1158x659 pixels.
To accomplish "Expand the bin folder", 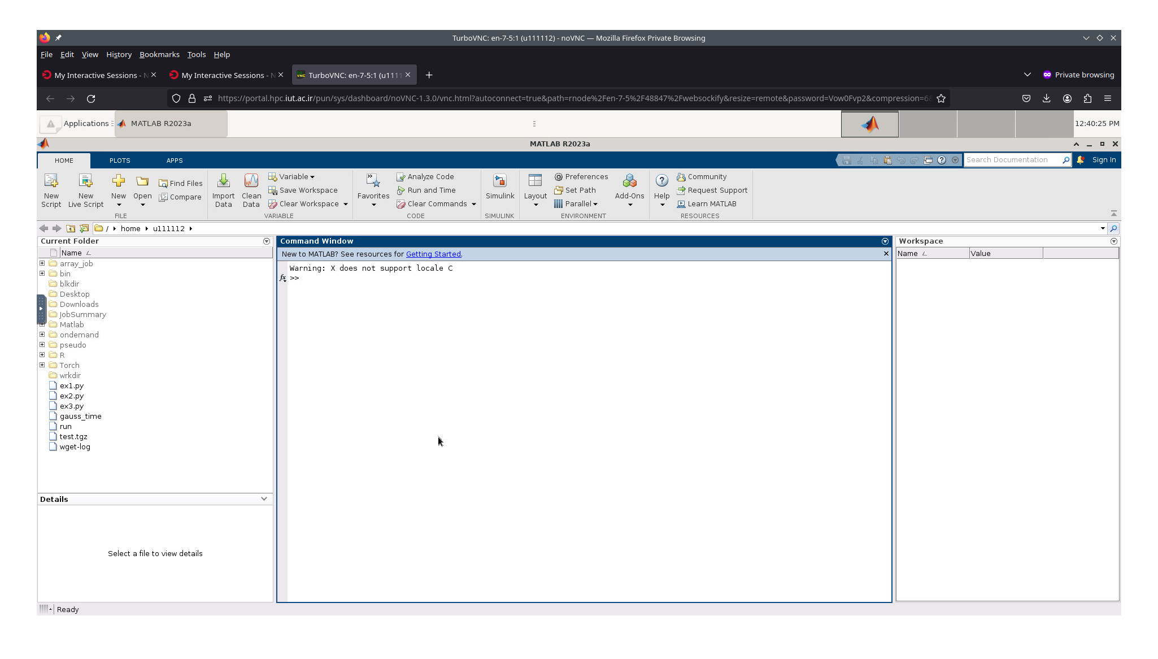I will [x=42, y=274].
